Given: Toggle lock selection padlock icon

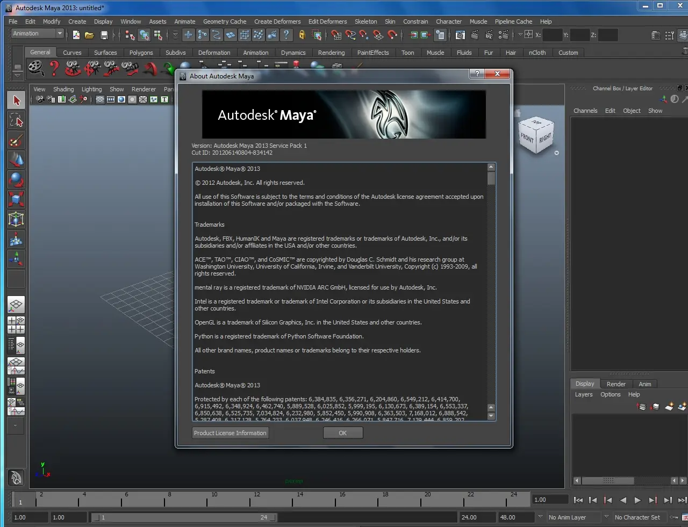Looking at the screenshot, I should (x=302, y=35).
